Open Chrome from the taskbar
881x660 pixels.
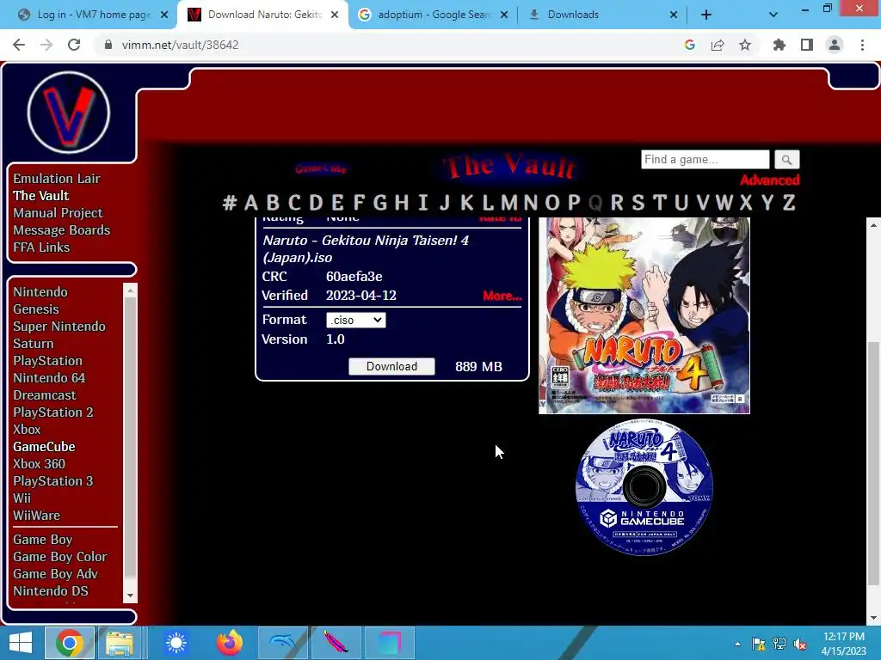click(69, 643)
